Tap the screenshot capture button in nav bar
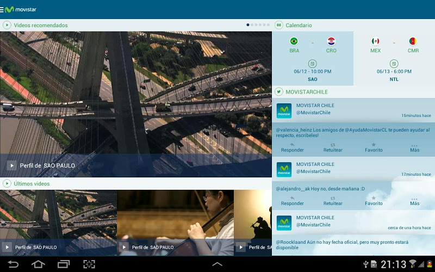435x272 pixels. [89, 264]
